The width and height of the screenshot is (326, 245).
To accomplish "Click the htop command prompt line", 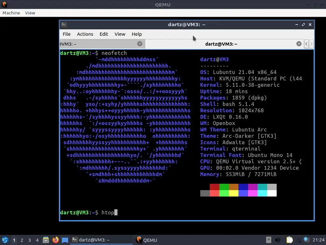I will 89,212.
